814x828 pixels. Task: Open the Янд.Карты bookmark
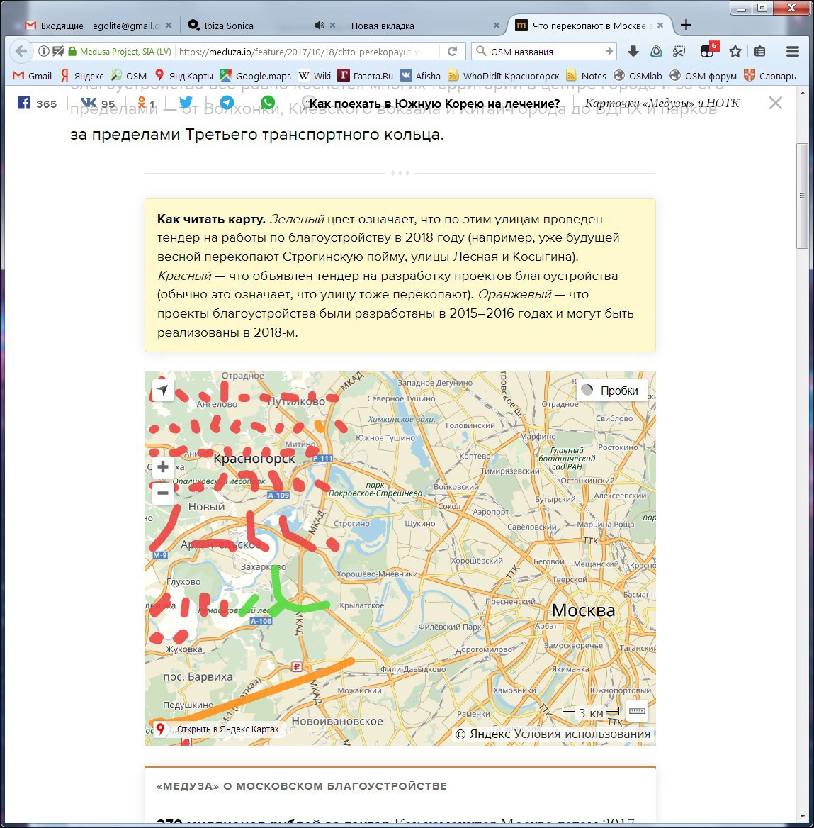point(184,76)
